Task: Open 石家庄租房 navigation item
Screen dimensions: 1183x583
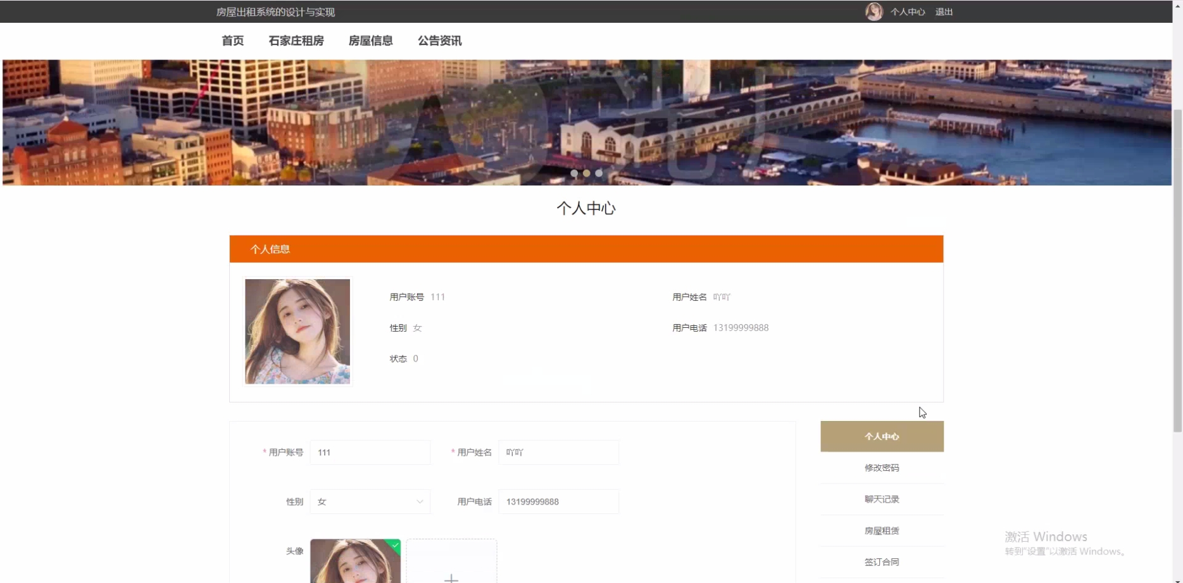Action: 296,41
